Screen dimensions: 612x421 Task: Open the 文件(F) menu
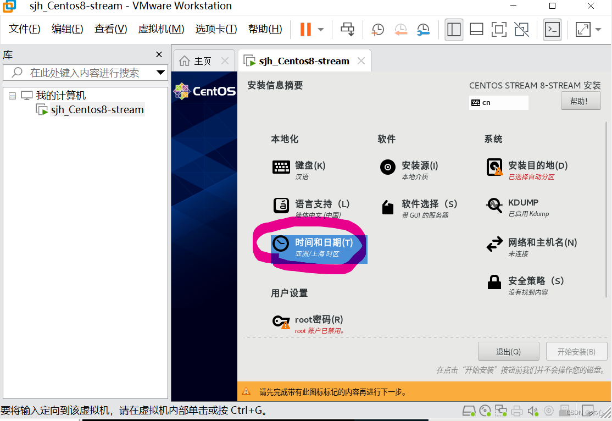[24, 29]
